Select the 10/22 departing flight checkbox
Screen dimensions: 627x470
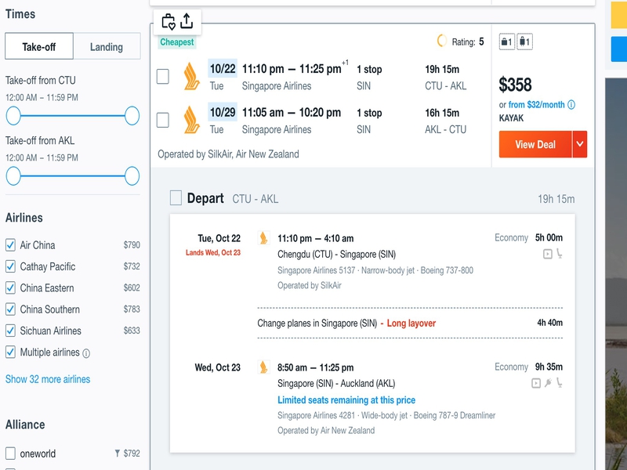163,76
